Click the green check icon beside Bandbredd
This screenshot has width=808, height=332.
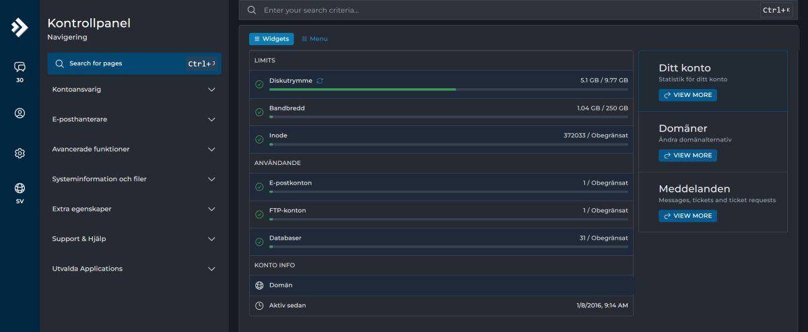(259, 112)
